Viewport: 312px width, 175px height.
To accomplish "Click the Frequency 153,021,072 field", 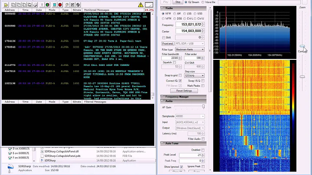I will pyautogui.click(x=190, y=24).
